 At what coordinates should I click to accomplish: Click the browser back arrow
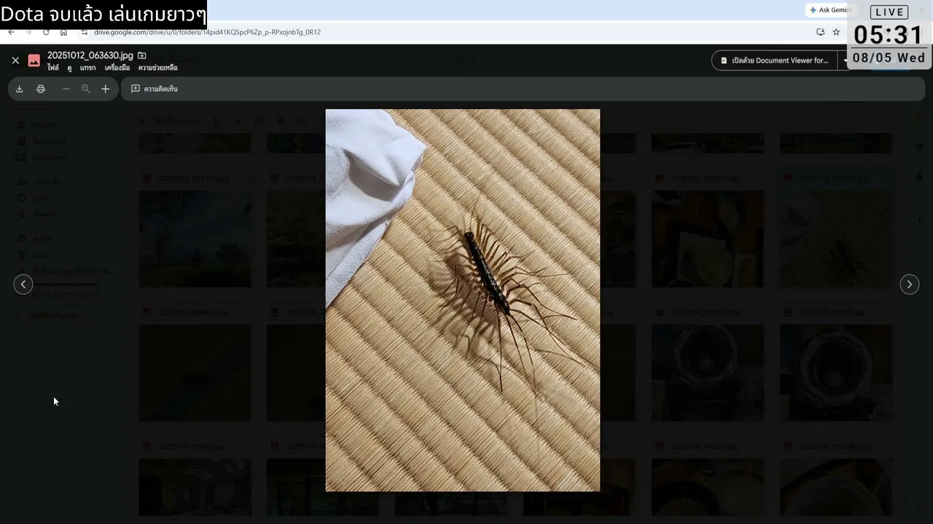tap(11, 32)
